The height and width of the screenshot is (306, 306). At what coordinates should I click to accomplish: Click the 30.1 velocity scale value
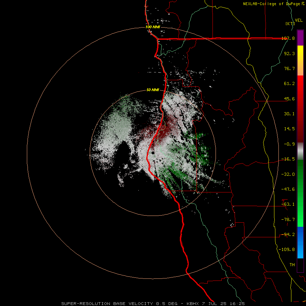289,114
